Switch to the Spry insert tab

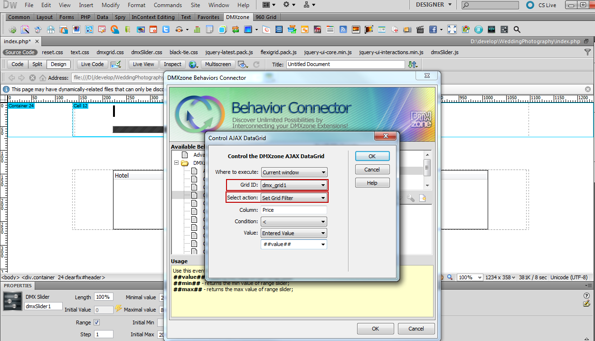click(x=120, y=17)
